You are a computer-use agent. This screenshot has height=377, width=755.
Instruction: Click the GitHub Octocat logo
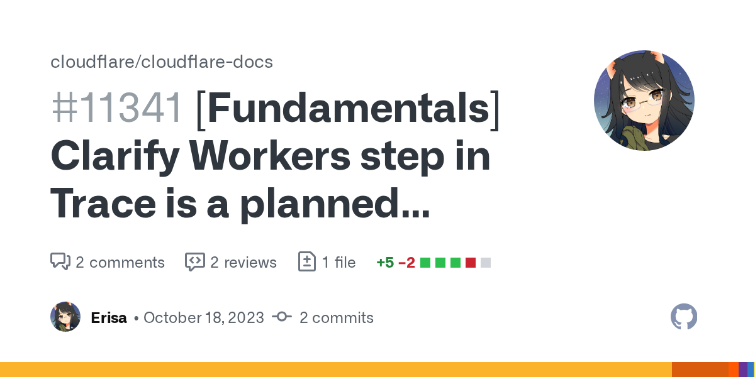pyautogui.click(x=684, y=317)
